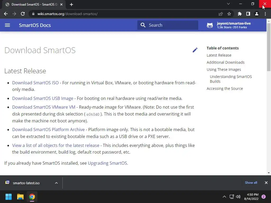Jump to Additional Downloads in contents

tap(225, 62)
